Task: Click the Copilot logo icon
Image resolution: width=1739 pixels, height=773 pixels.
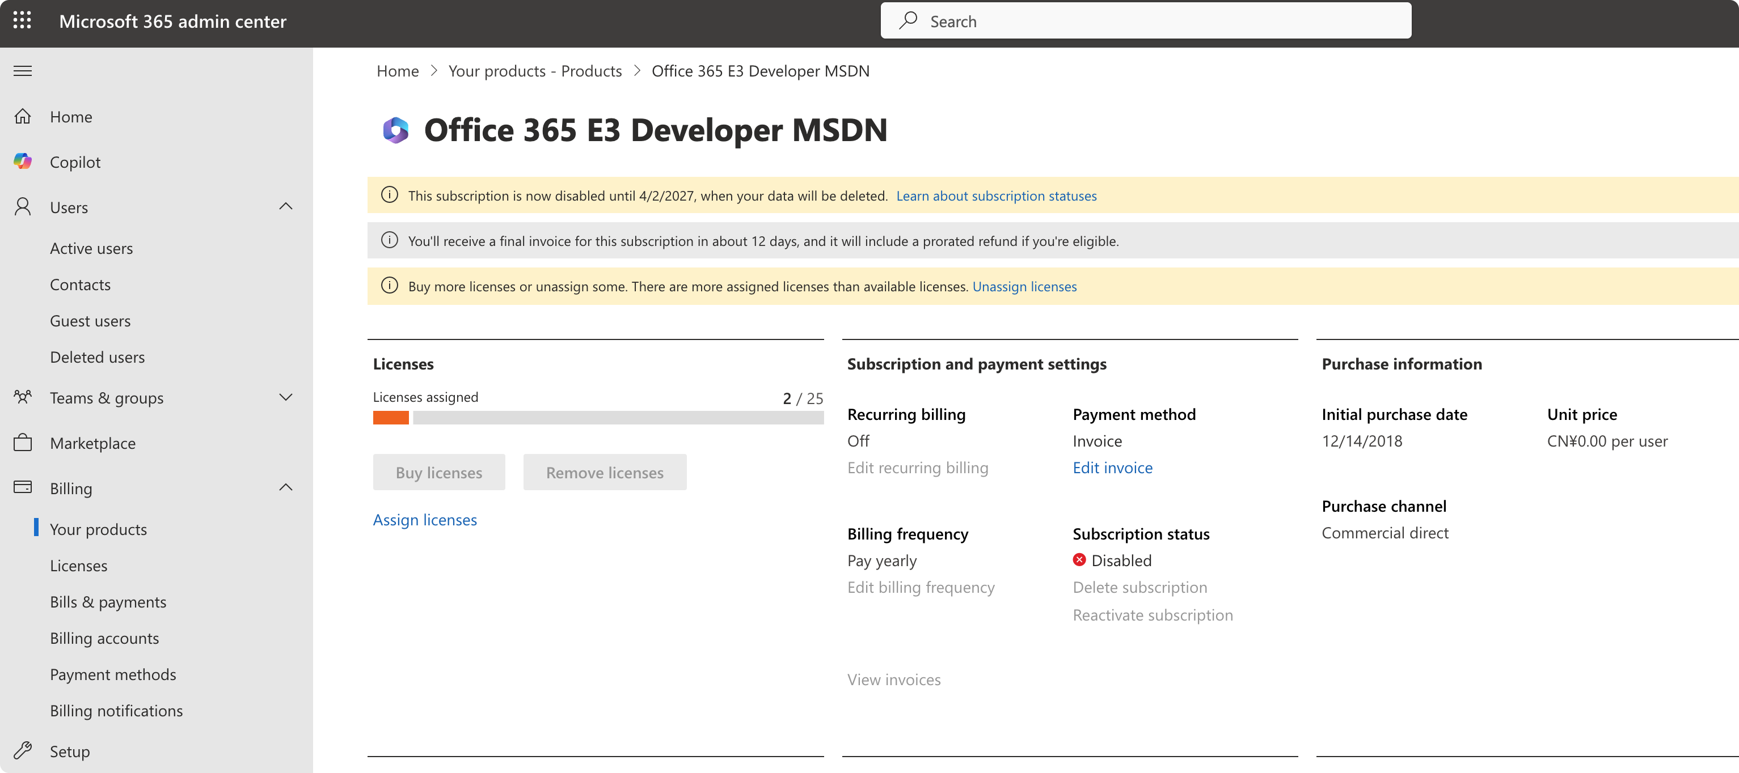Action: (x=23, y=161)
